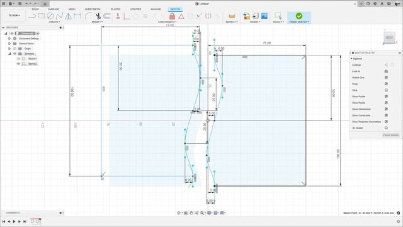Select the Mirror tool in Create
Image resolution: width=403 pixels, height=227 pixels.
click(69, 16)
